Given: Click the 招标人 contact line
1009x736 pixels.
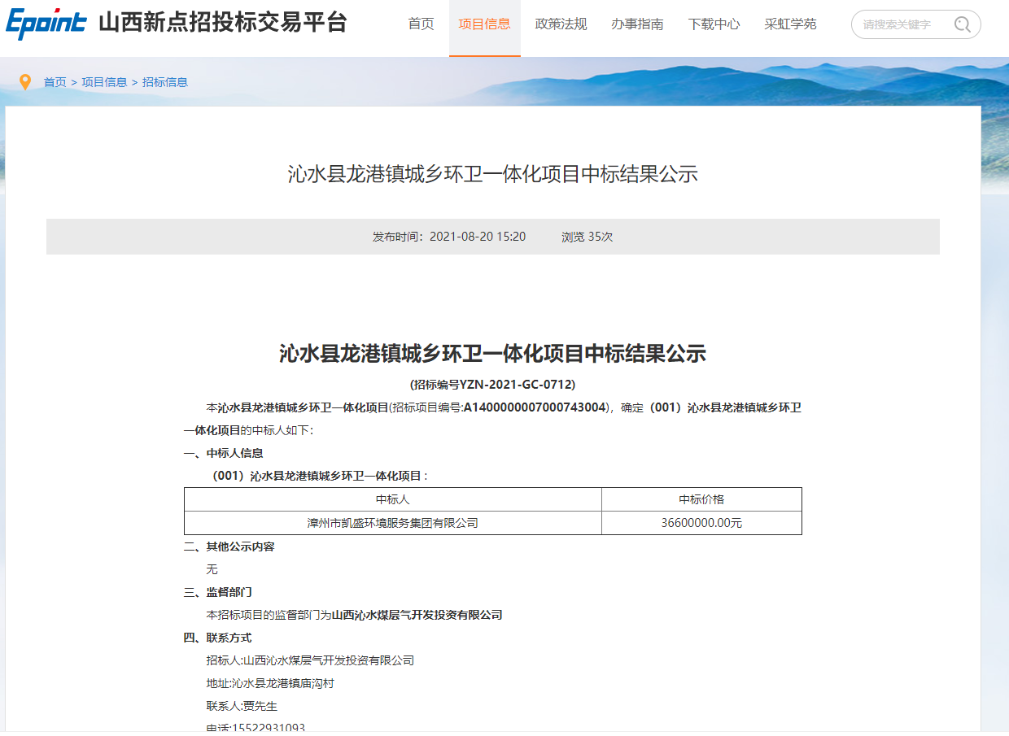Looking at the screenshot, I should [311, 660].
